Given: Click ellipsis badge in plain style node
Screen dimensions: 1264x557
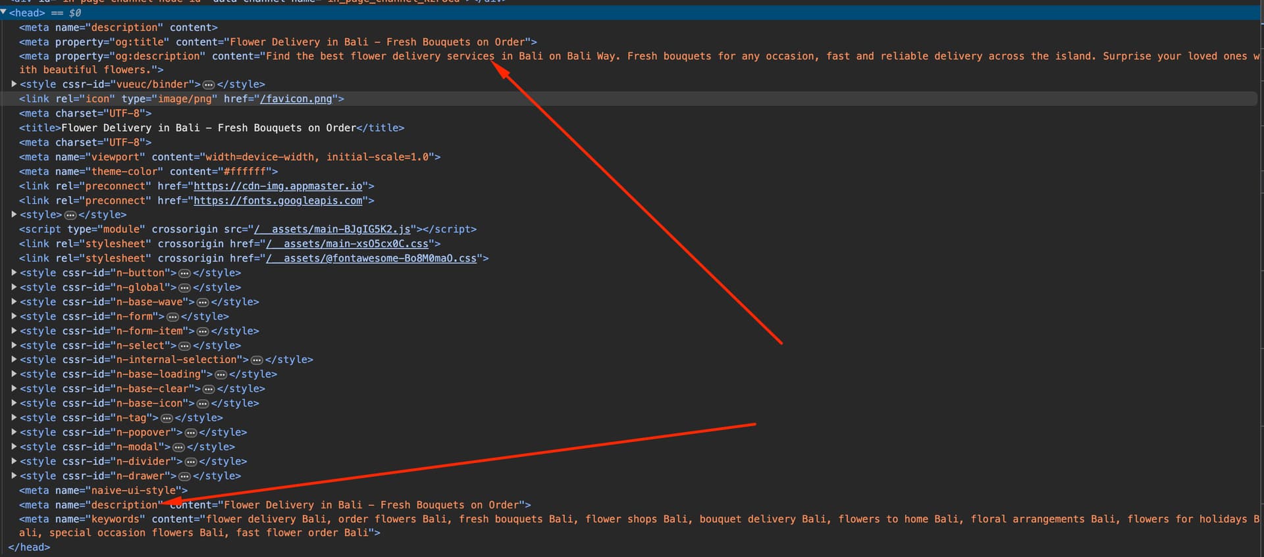Looking at the screenshot, I should coord(70,215).
